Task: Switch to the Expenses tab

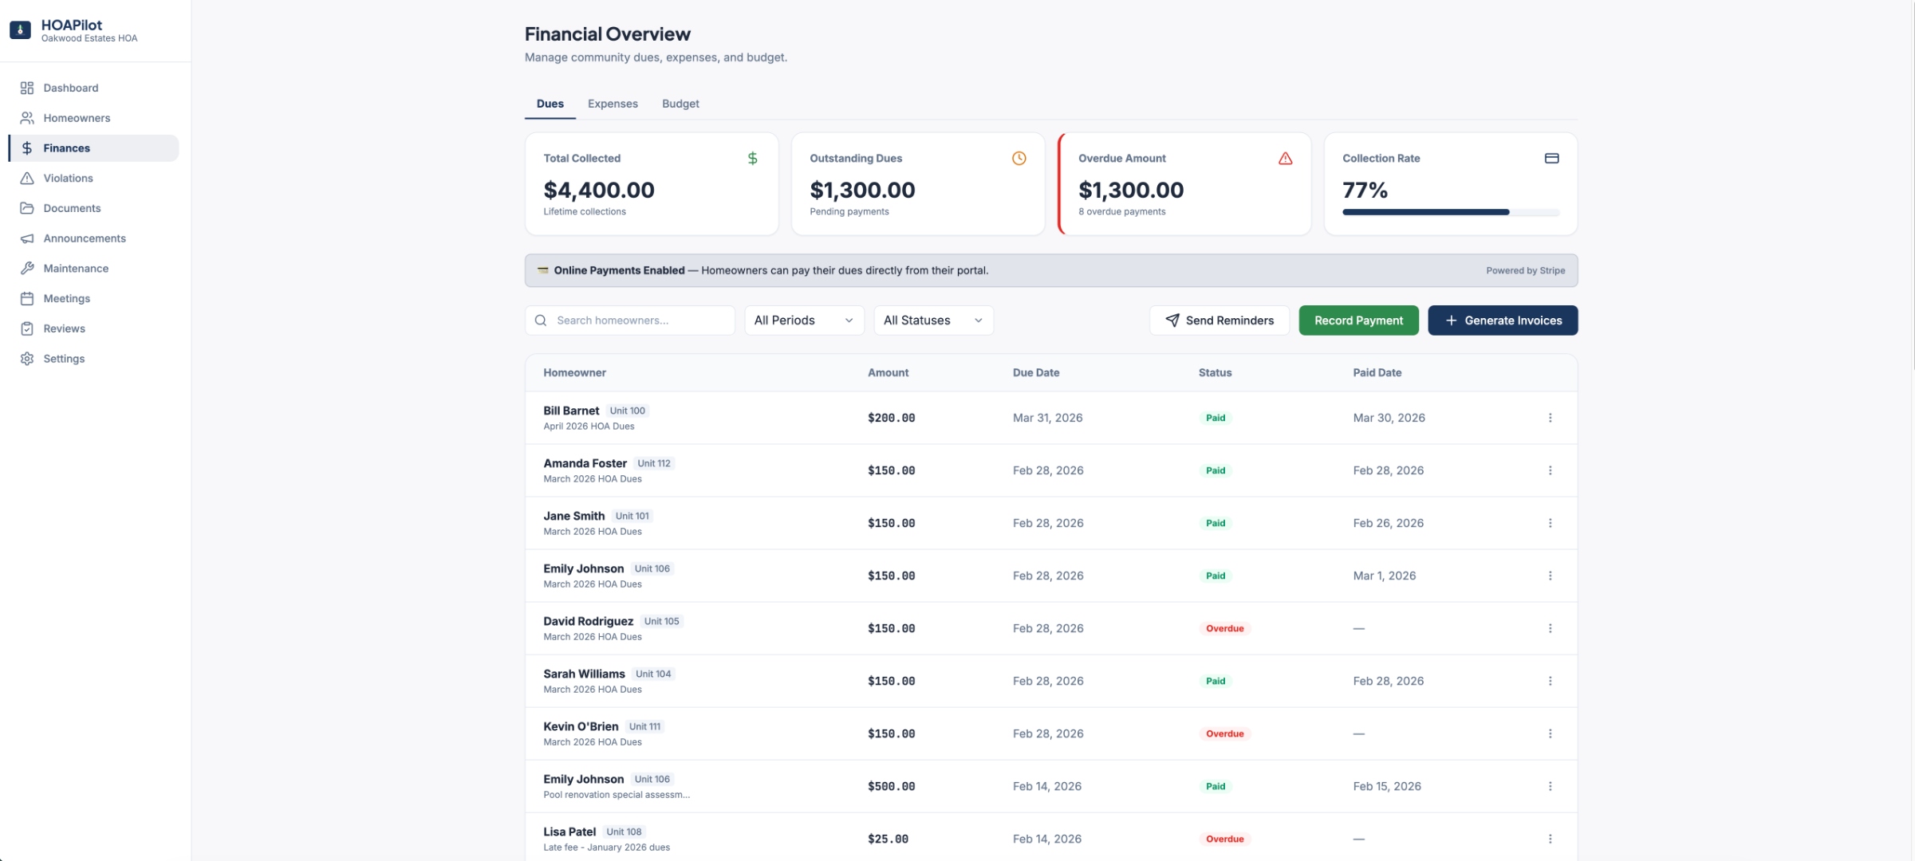Action: 612,104
